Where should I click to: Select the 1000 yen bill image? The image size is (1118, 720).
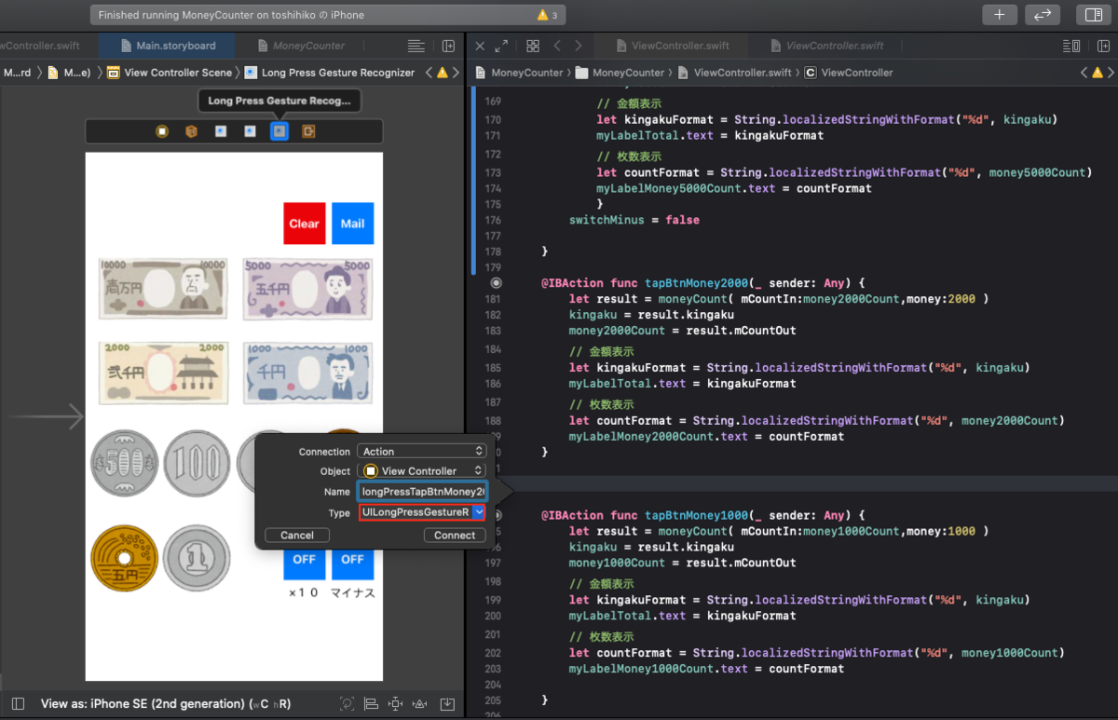click(307, 373)
